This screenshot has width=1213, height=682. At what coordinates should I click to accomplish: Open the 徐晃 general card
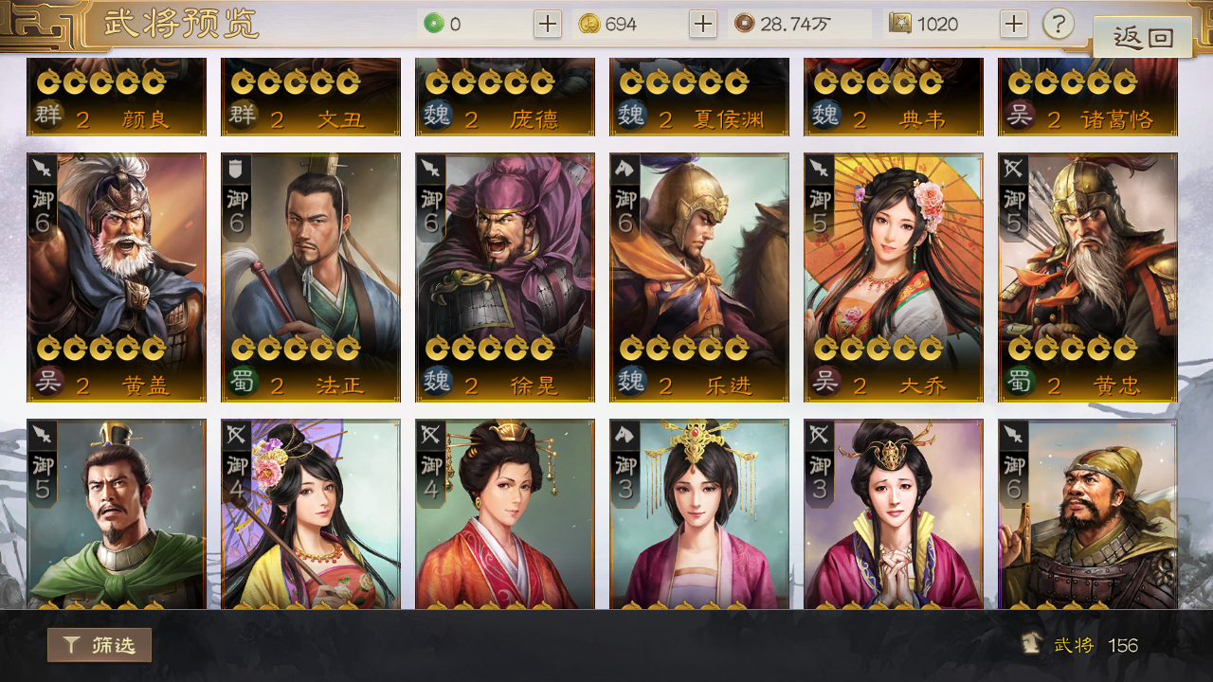click(x=505, y=278)
